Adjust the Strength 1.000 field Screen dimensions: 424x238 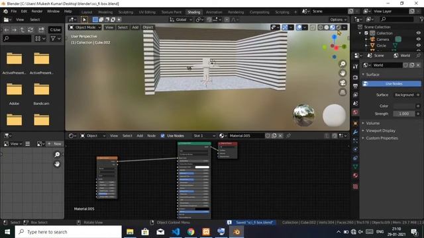click(403, 114)
